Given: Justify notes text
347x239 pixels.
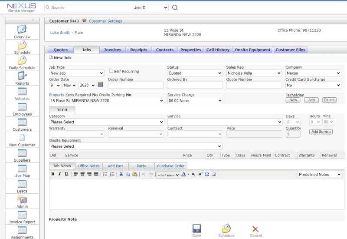Looking at the screenshot, I should (x=96, y=174).
